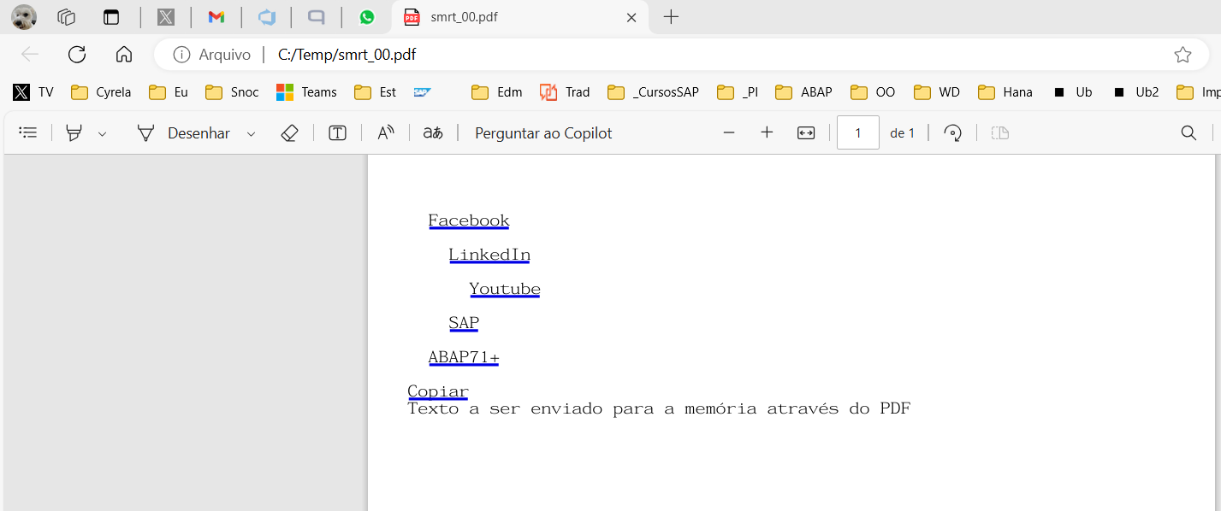Open the Facebook link in the PDF

click(469, 220)
